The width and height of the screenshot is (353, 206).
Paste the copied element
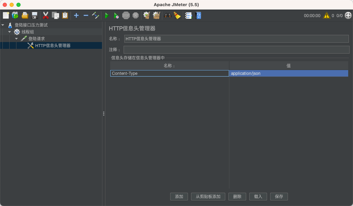click(65, 15)
